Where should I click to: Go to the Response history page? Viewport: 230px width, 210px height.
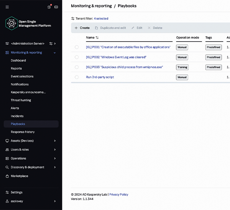(23, 132)
